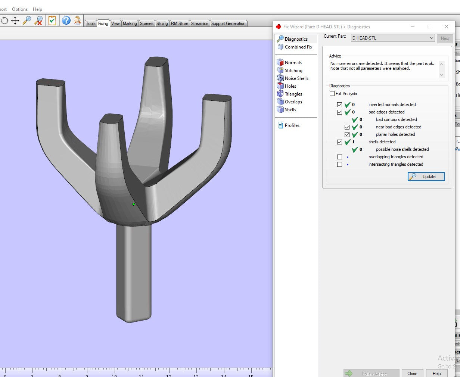Viewport: 460px width, 377px height.
Task: Click the magnifier with red X icon
Action: [38, 21]
